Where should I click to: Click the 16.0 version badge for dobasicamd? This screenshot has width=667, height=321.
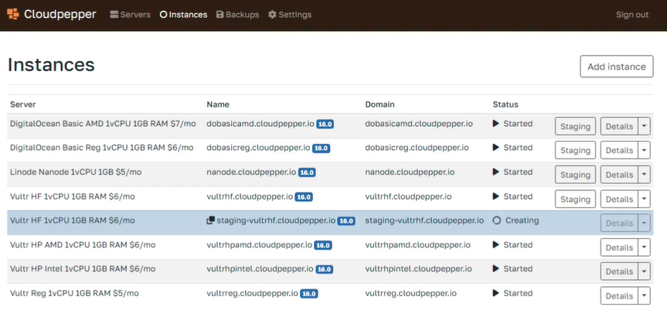pyautogui.click(x=325, y=125)
